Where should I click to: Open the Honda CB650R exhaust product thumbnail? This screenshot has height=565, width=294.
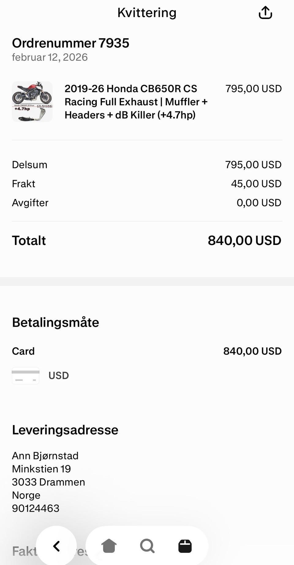(32, 102)
